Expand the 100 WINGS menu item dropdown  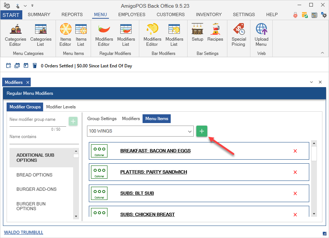190,131
